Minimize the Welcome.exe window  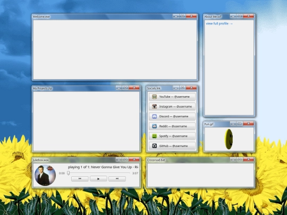tap(176, 16)
